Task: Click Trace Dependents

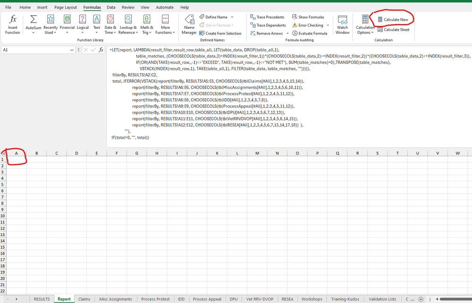Action: 268,25
